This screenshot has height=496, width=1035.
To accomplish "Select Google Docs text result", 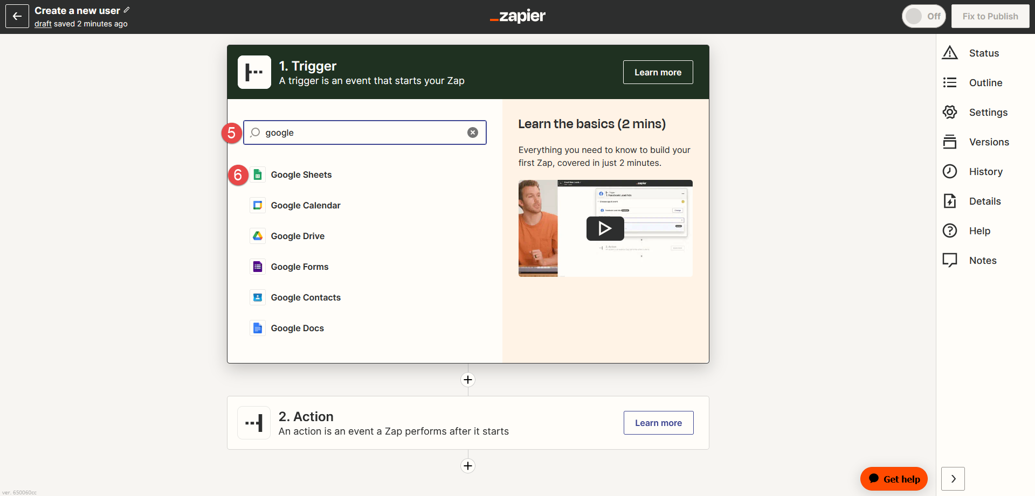I will coord(297,328).
